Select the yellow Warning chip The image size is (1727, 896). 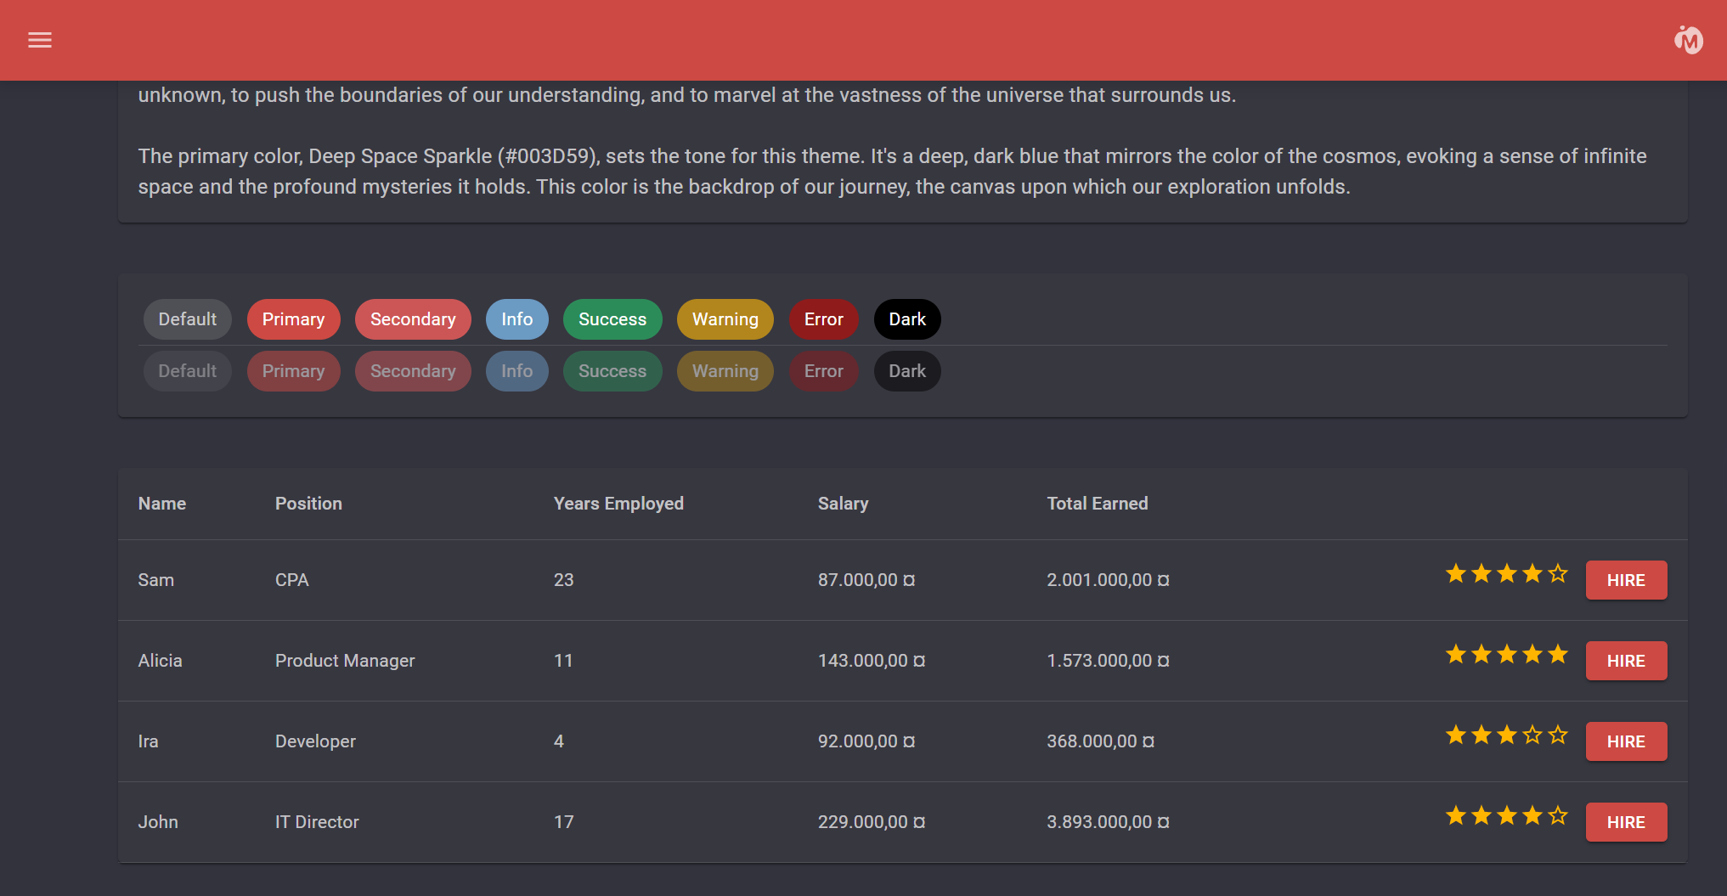725,319
